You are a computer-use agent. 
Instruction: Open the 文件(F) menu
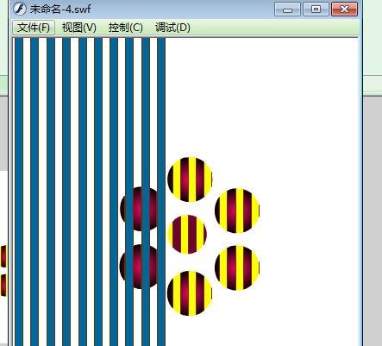coord(34,28)
